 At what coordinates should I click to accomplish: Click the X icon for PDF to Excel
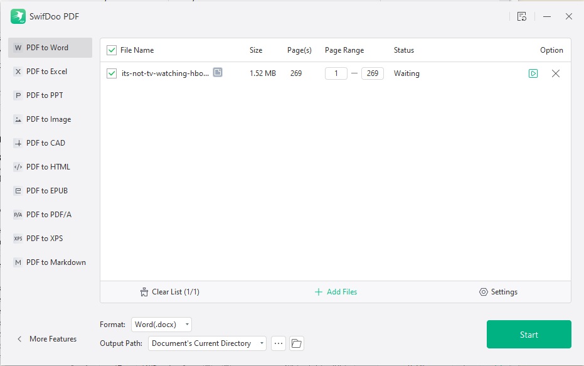18,72
